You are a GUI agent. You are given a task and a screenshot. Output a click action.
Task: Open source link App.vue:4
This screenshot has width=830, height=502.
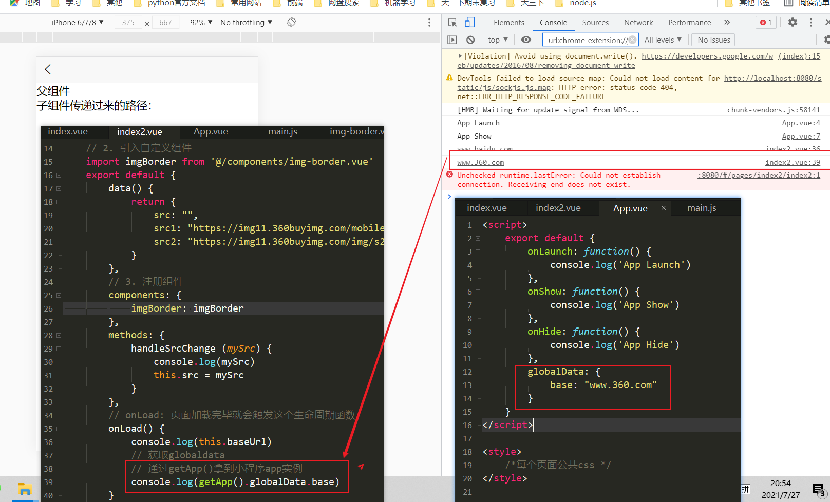tap(801, 123)
